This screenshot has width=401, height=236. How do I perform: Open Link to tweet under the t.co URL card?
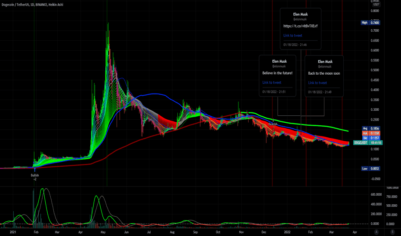coord(293,36)
